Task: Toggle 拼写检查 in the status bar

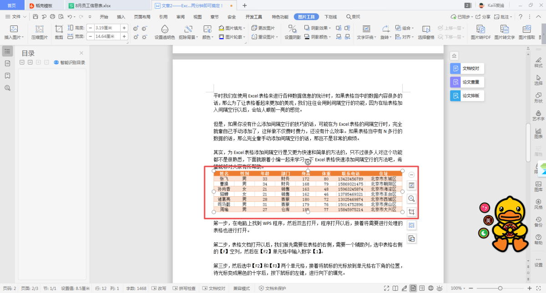Action: (183, 288)
